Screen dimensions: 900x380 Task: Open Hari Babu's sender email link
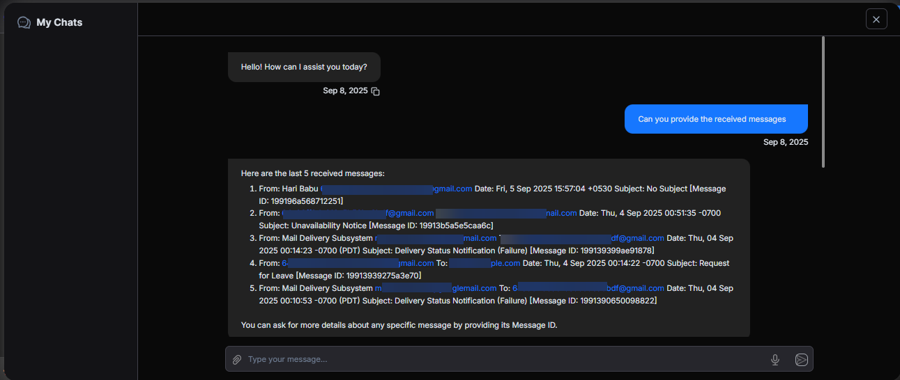[396, 189]
